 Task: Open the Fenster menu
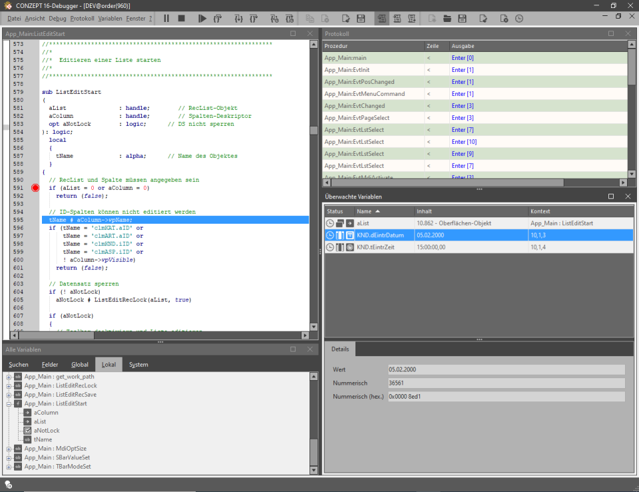pyautogui.click(x=136, y=19)
